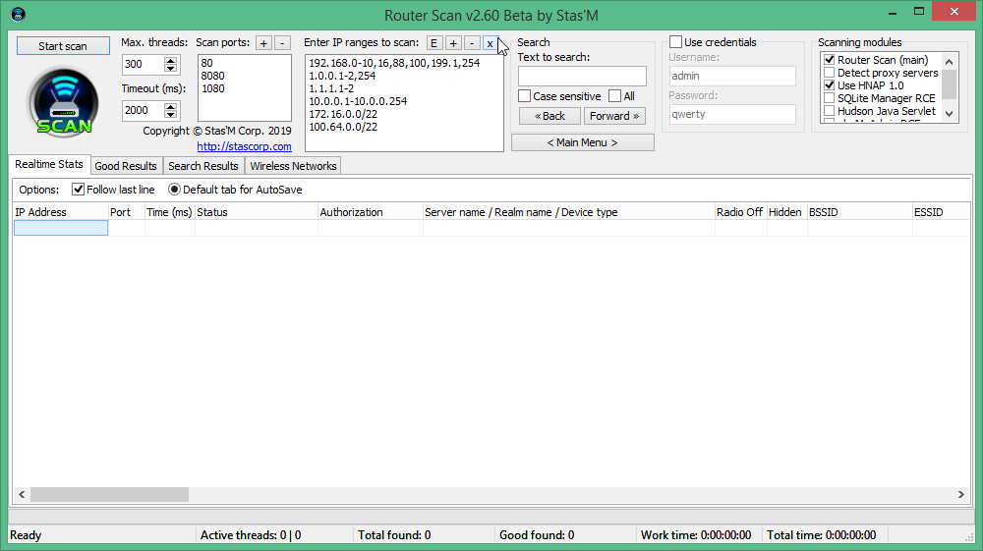Click the Router Scan SCAN logo image
This screenshot has width=983, height=551.
[x=63, y=103]
